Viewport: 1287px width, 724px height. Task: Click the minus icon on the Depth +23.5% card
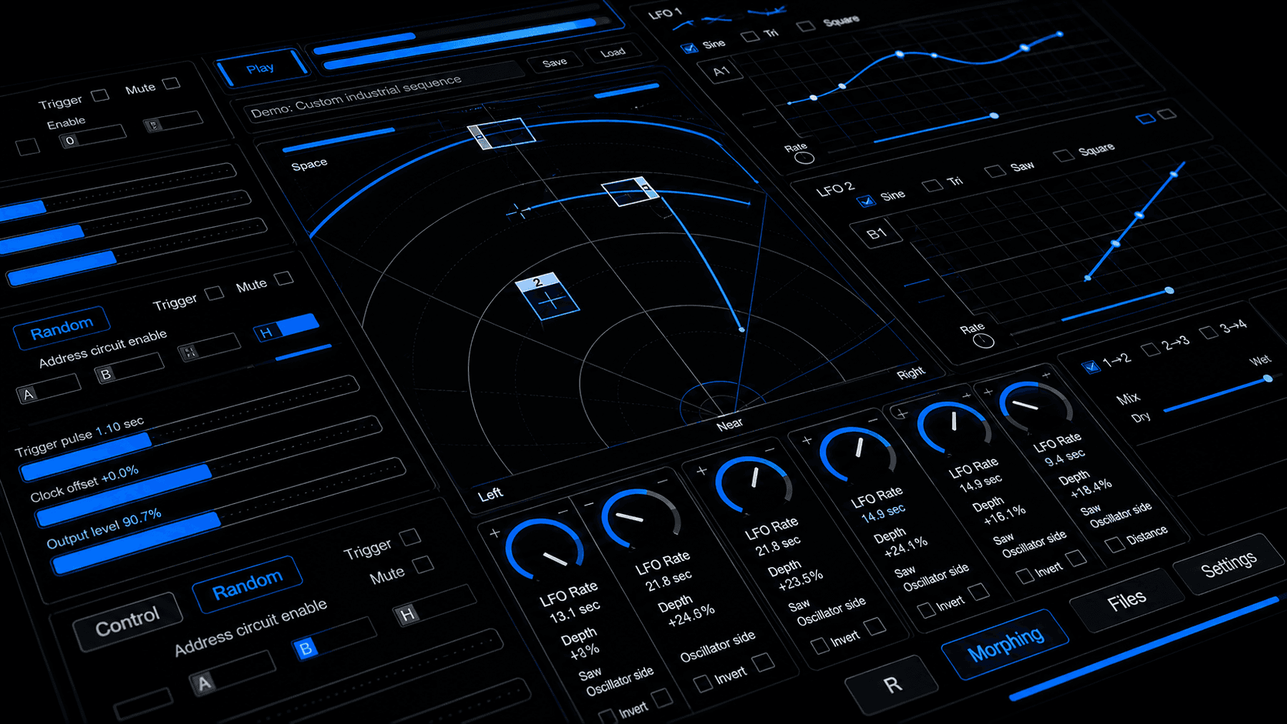(x=769, y=449)
